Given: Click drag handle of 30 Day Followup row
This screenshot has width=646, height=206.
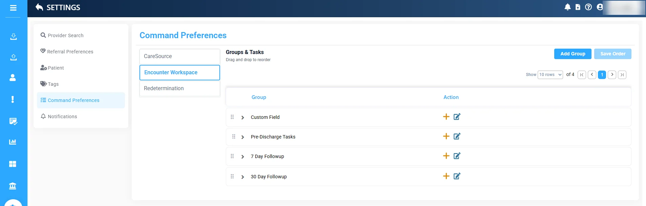Looking at the screenshot, I should (232, 176).
